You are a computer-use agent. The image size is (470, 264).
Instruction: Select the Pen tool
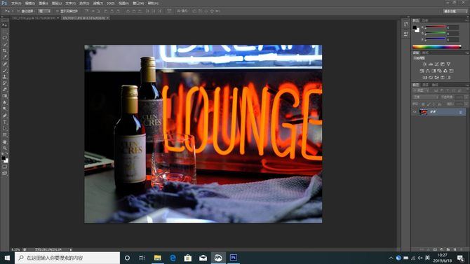(4, 116)
